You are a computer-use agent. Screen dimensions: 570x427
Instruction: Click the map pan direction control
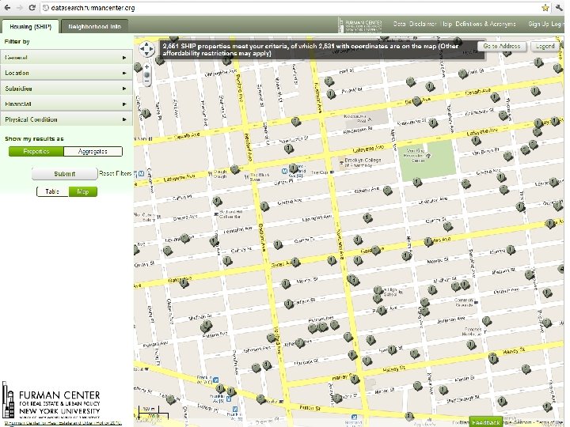coord(147,49)
